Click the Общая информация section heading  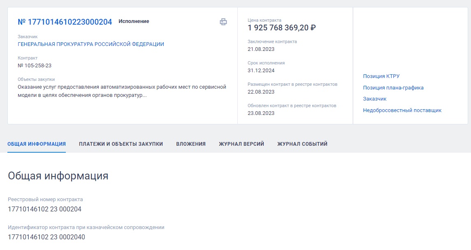tap(58, 175)
